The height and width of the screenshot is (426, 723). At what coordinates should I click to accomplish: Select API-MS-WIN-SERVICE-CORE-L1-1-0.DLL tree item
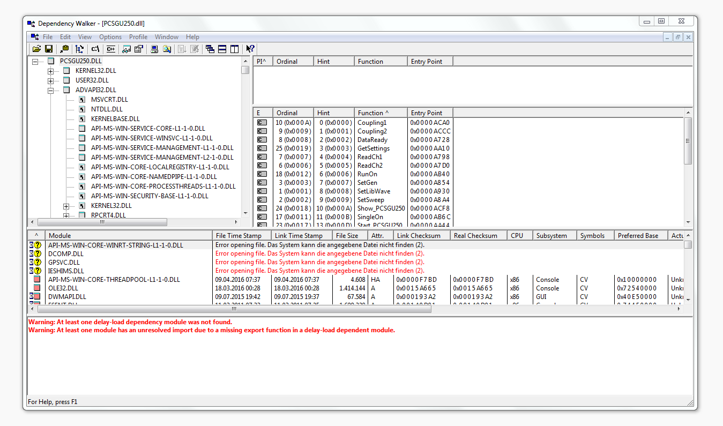(x=148, y=129)
